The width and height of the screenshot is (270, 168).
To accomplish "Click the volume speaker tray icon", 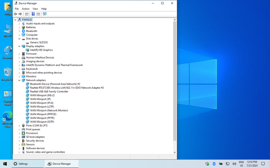I will click(234, 164).
